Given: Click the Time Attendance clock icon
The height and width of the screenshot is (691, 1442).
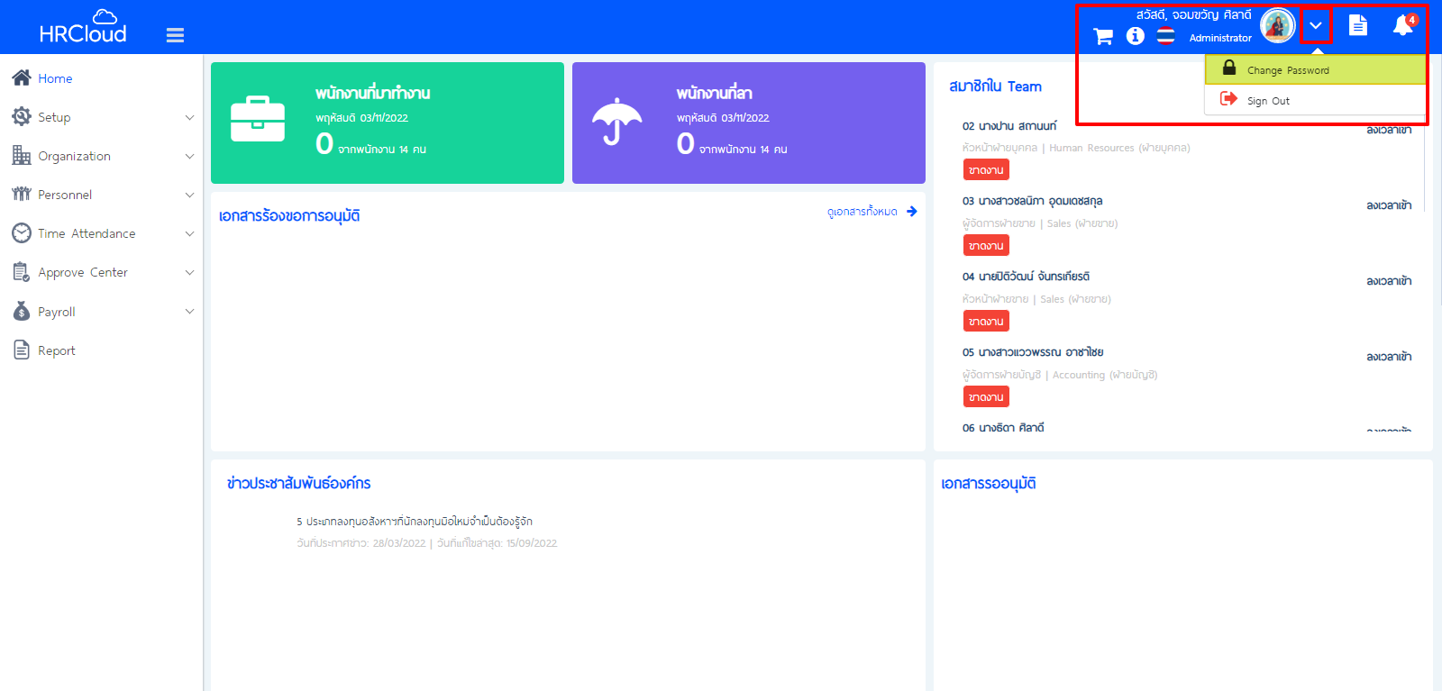Looking at the screenshot, I should point(22,233).
